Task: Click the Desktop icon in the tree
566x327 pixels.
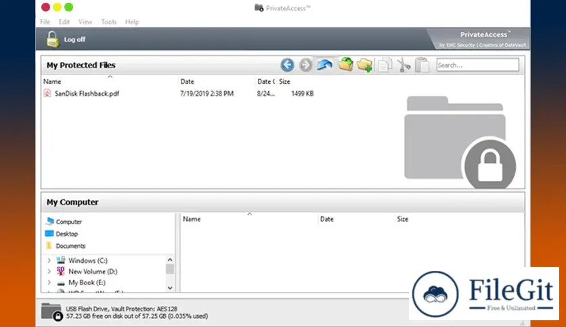Action: pyautogui.click(x=49, y=233)
